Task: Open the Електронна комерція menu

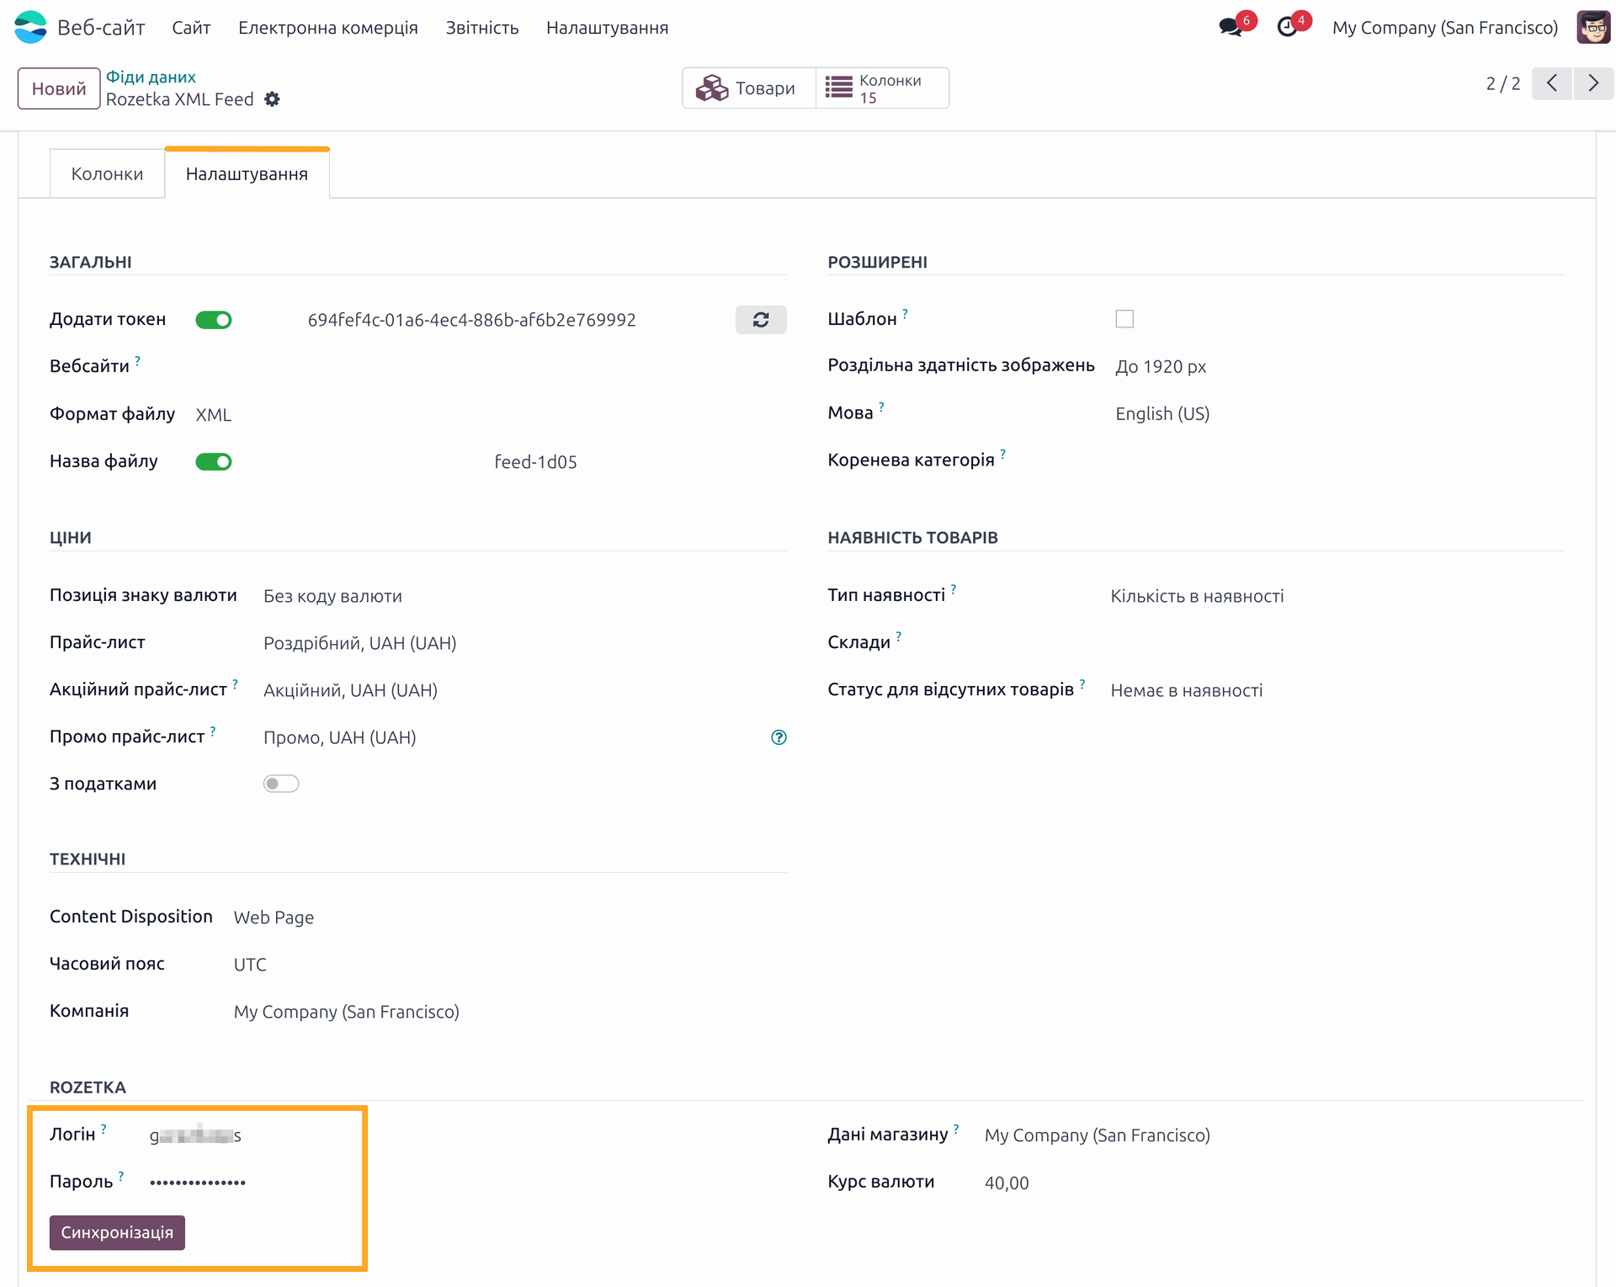Action: click(328, 28)
